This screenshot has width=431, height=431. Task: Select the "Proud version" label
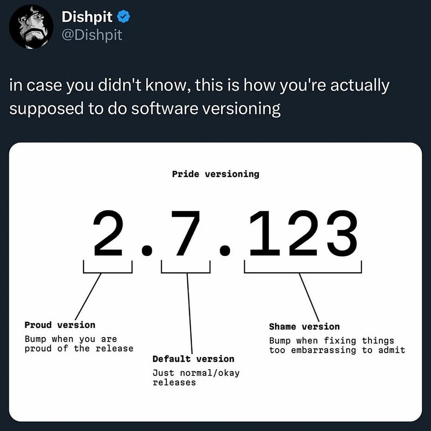60,325
